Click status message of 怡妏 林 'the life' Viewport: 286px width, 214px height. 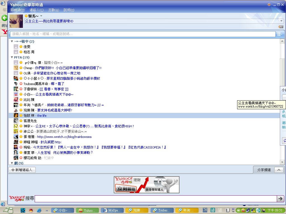[x=42, y=116]
